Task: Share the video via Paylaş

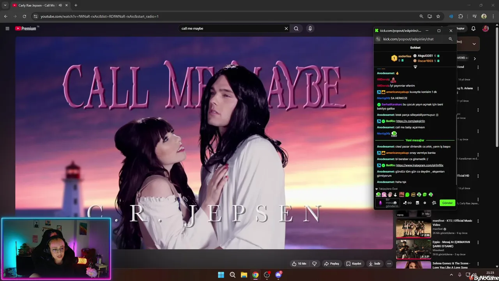Action: click(331, 263)
